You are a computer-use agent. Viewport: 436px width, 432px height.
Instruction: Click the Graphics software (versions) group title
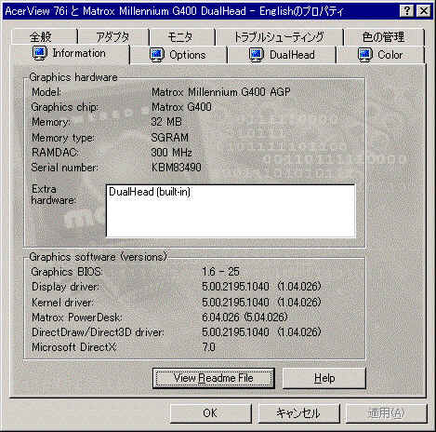[x=98, y=257]
